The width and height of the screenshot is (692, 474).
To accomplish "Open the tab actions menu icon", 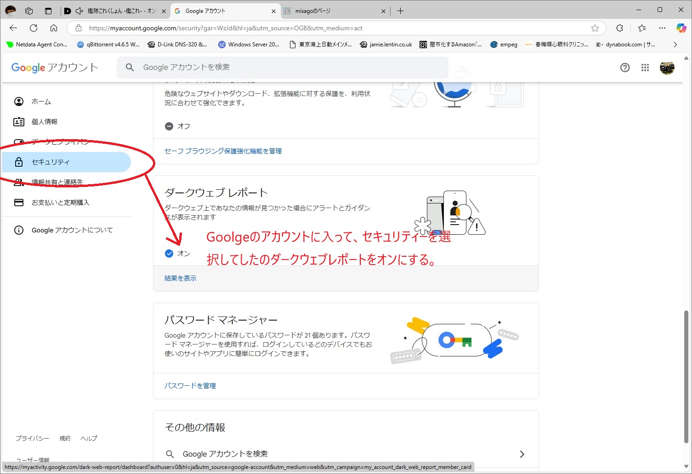I will click(x=48, y=11).
